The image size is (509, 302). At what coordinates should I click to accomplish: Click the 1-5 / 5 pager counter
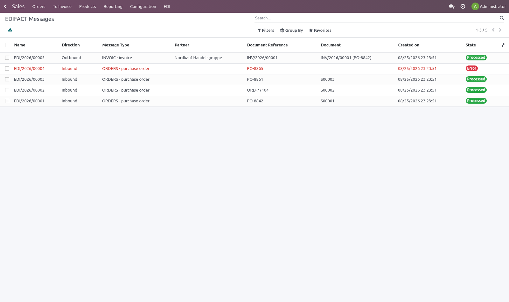click(482, 30)
